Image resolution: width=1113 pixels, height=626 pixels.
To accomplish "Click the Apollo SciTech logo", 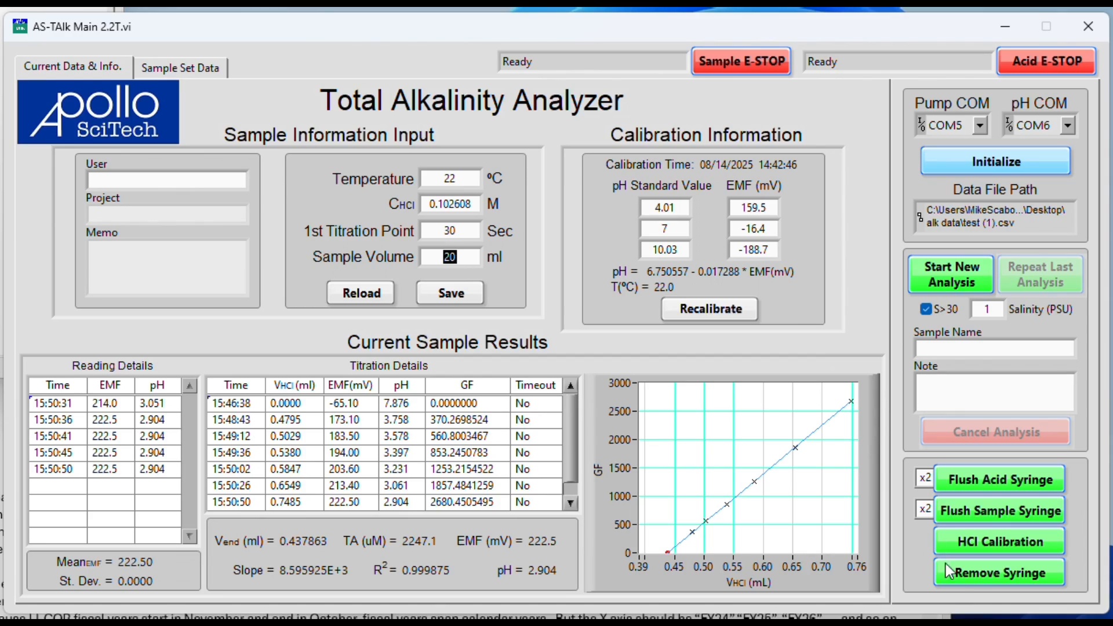I will coord(99,112).
